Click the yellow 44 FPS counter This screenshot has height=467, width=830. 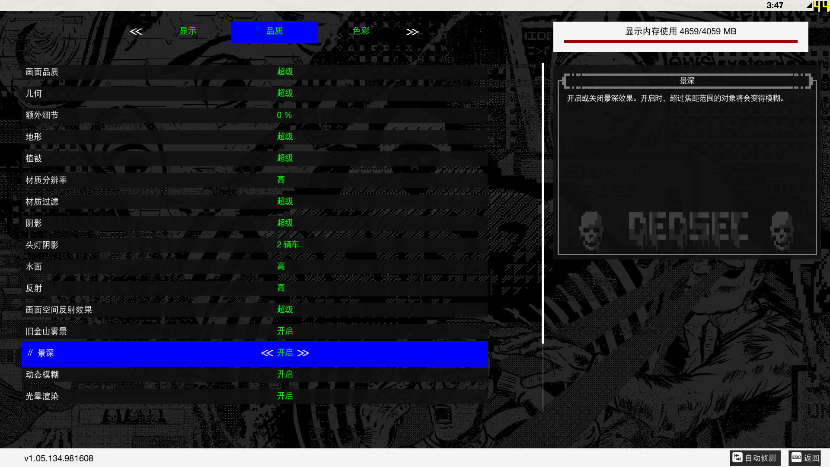(x=821, y=6)
